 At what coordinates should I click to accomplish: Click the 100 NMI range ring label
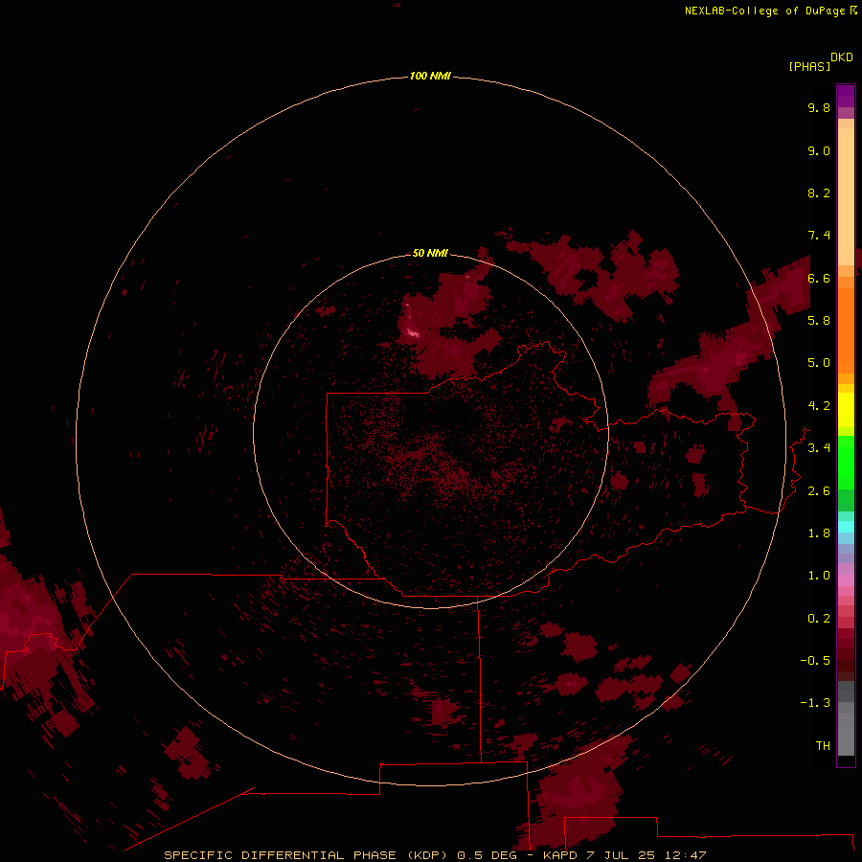(430, 76)
